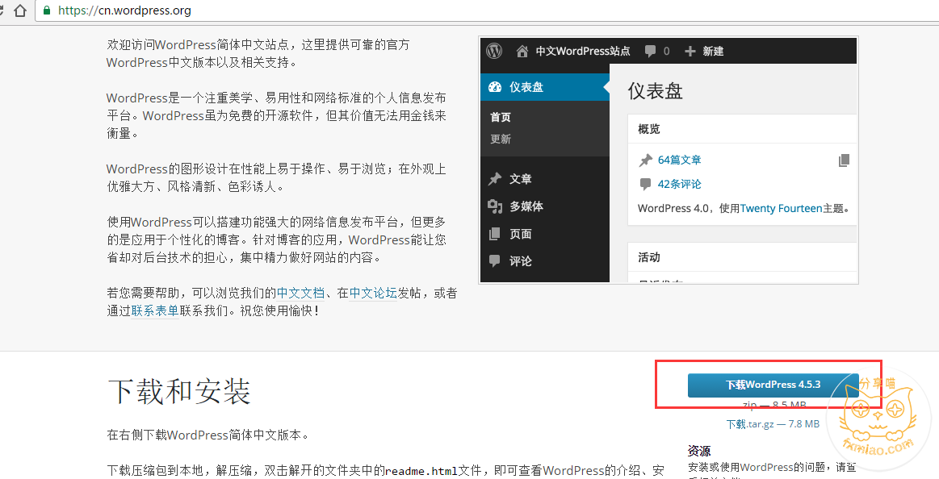Click the copy pages icon in 概览
The width and height of the screenshot is (939, 479).
click(844, 160)
